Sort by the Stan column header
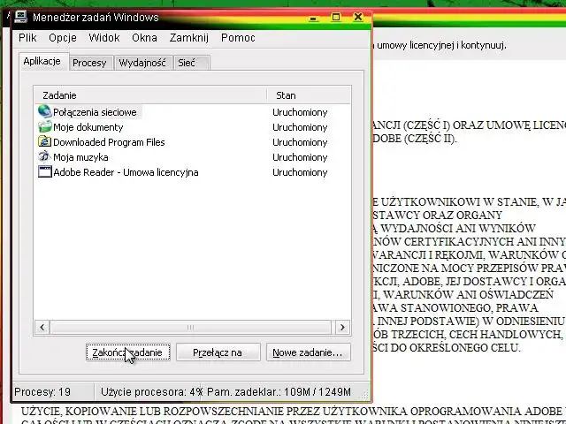Image resolution: width=566 pixels, height=424 pixels. [x=309, y=95]
